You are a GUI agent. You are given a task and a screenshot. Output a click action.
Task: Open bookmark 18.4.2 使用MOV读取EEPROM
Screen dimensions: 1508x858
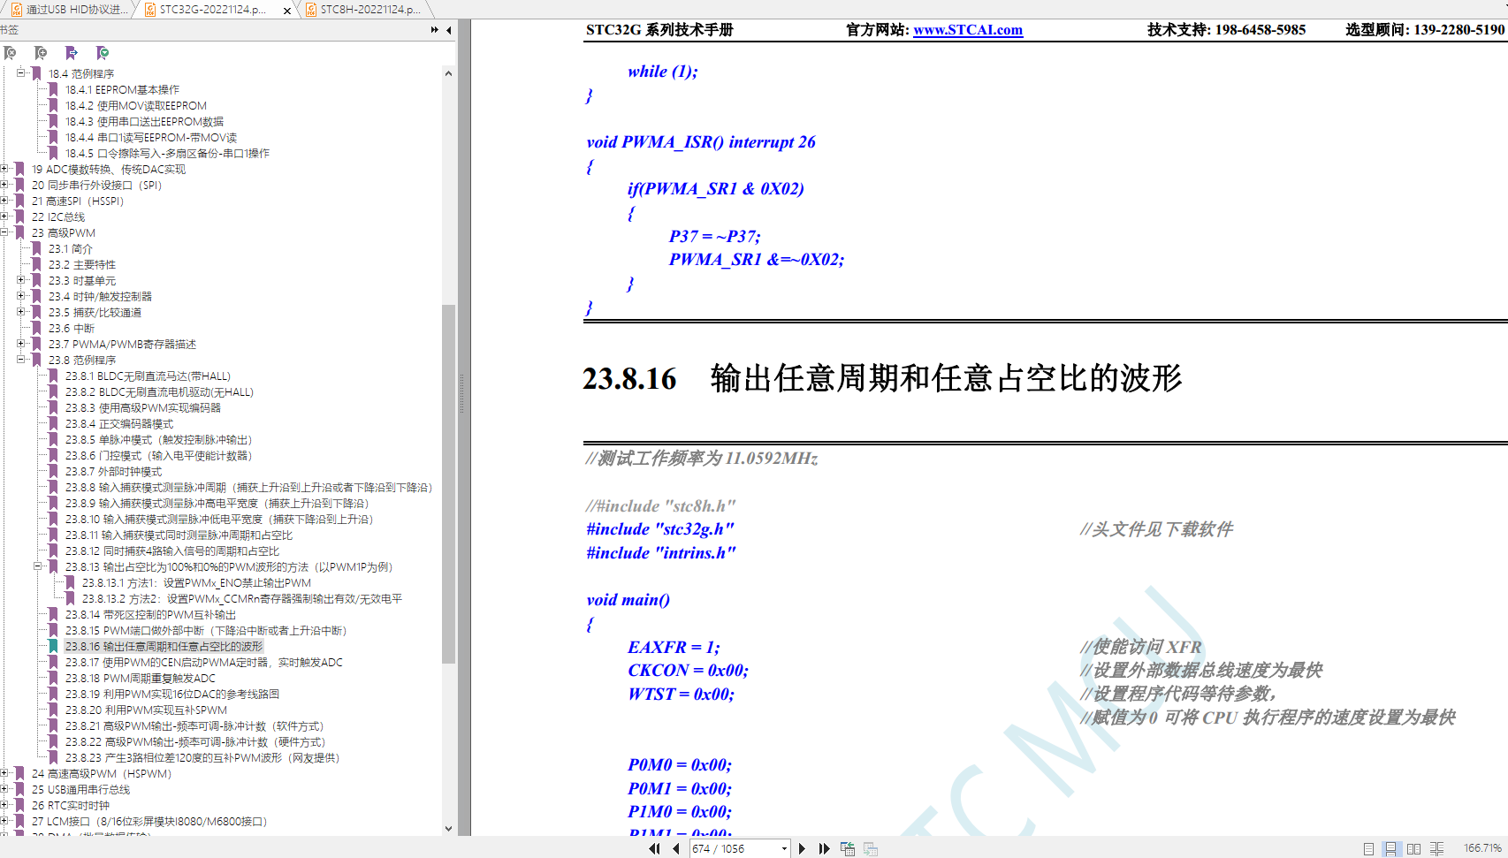tap(136, 106)
